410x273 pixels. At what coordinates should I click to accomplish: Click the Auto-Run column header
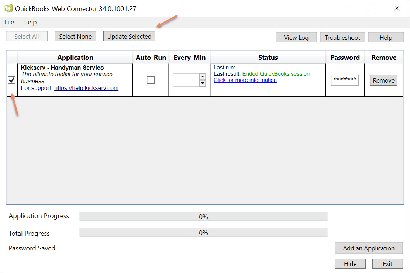pos(151,57)
